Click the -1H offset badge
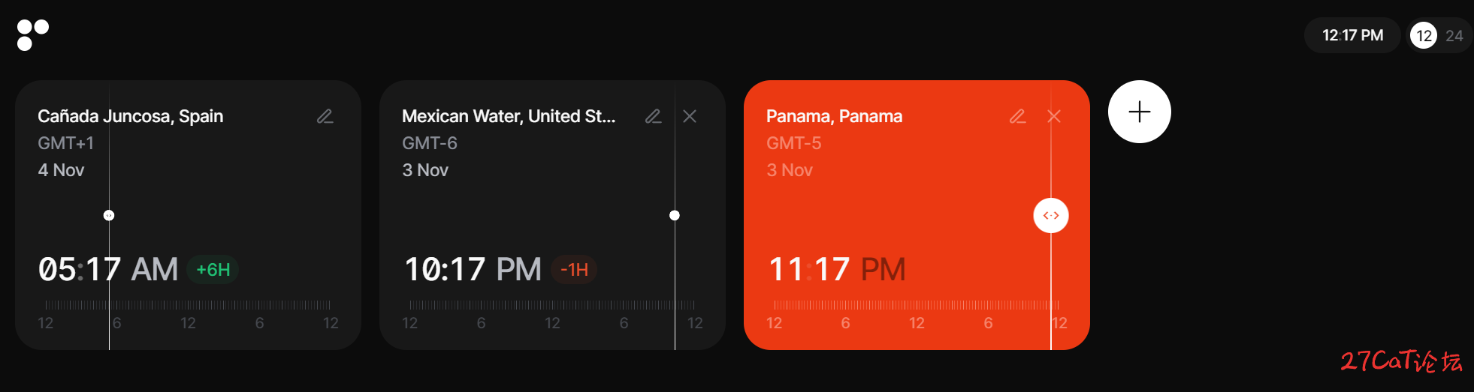This screenshot has width=1474, height=392. (x=575, y=270)
